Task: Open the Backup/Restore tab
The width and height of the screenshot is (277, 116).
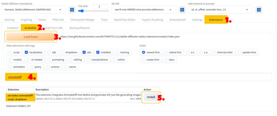Action: (79, 28)
